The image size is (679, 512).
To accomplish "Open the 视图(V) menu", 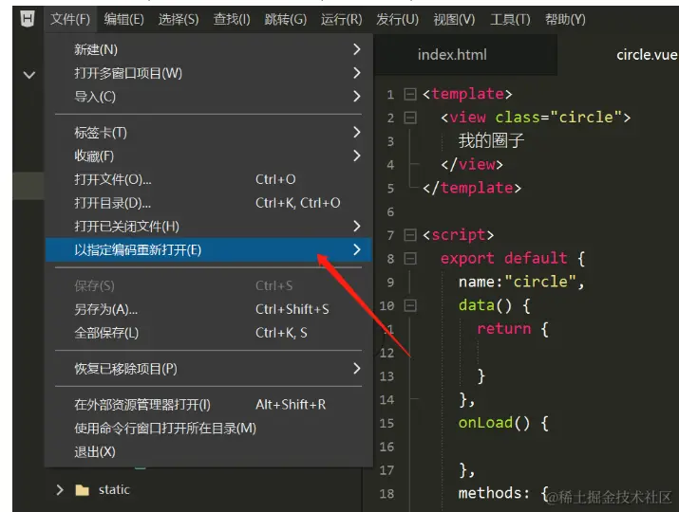I will (x=454, y=19).
